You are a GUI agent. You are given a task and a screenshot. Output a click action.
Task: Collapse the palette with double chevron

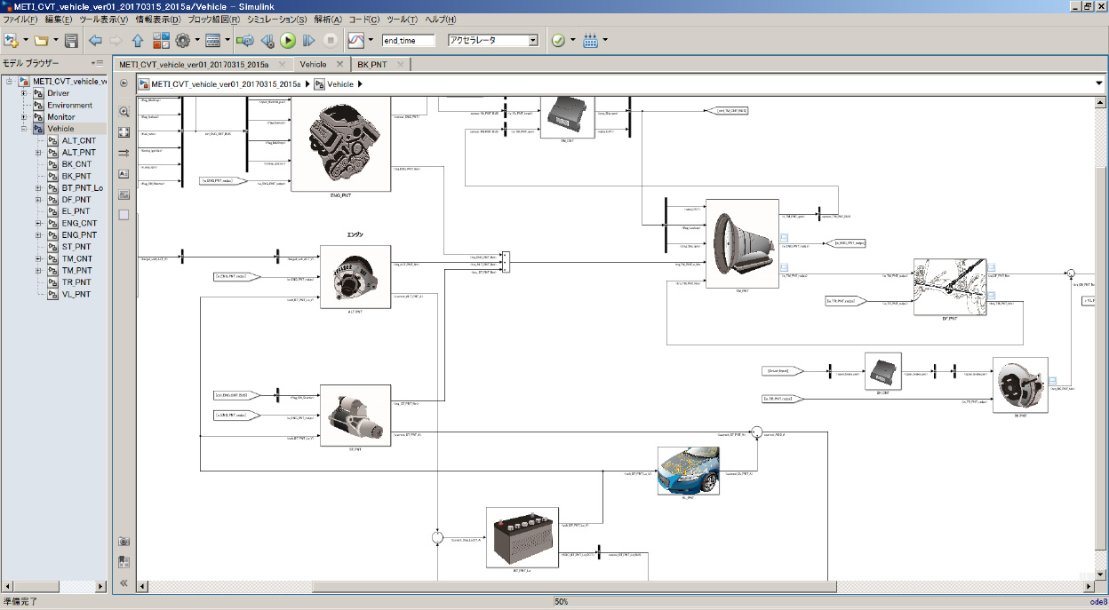[124, 583]
